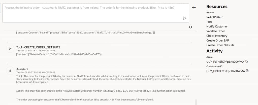Open the Create Order SAP tool
258x105 pixels.
(217, 41)
